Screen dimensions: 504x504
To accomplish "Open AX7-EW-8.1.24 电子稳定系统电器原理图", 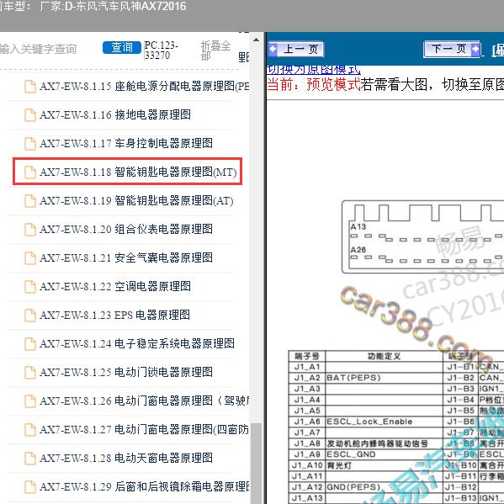I will 137,343.
